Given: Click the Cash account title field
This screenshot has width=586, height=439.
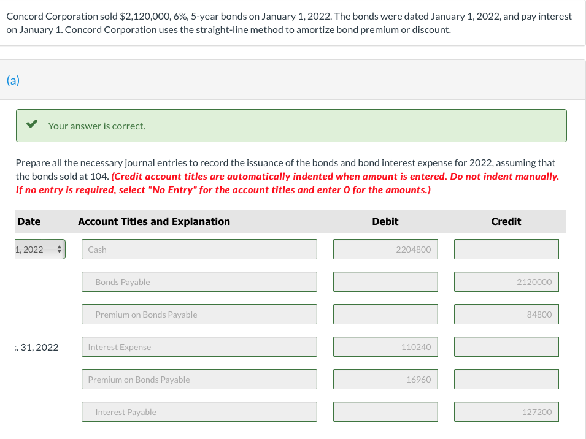Looking at the screenshot, I should tap(199, 250).
